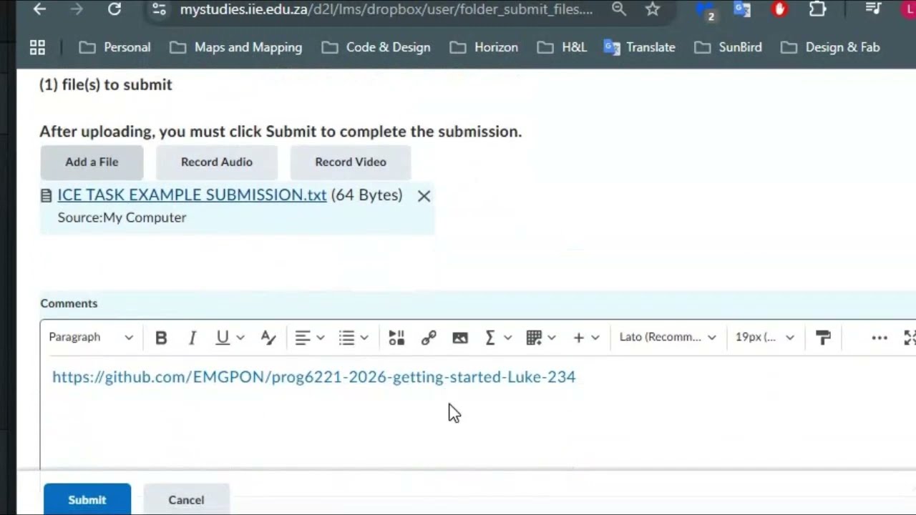Click in the browser address bar URL
916x515 pixels.
[x=386, y=9]
